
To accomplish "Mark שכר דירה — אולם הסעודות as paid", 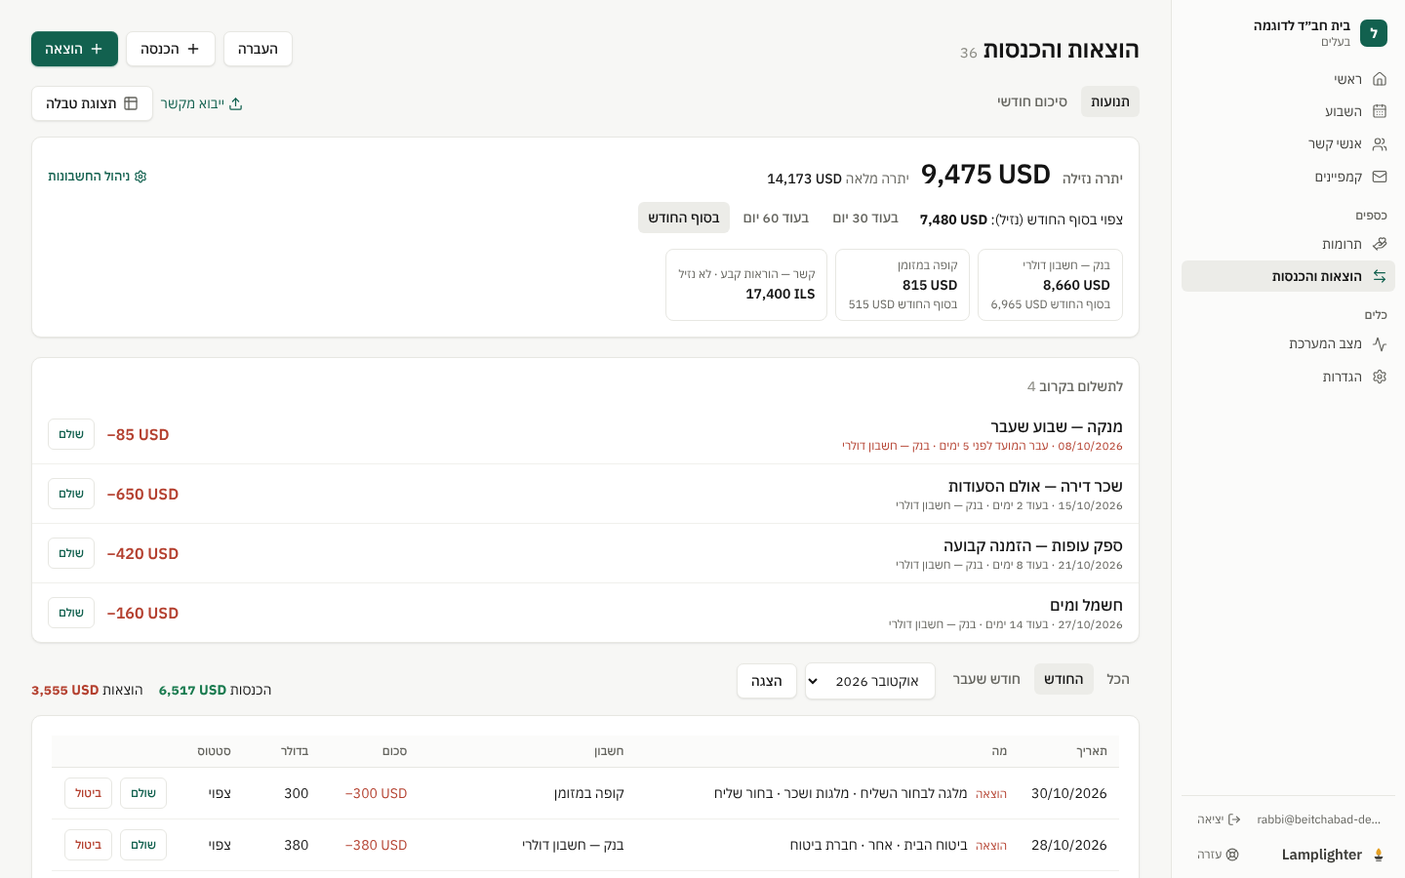I will (71, 494).
